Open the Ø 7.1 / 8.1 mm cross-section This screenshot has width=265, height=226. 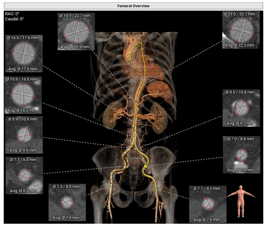(x=207, y=204)
